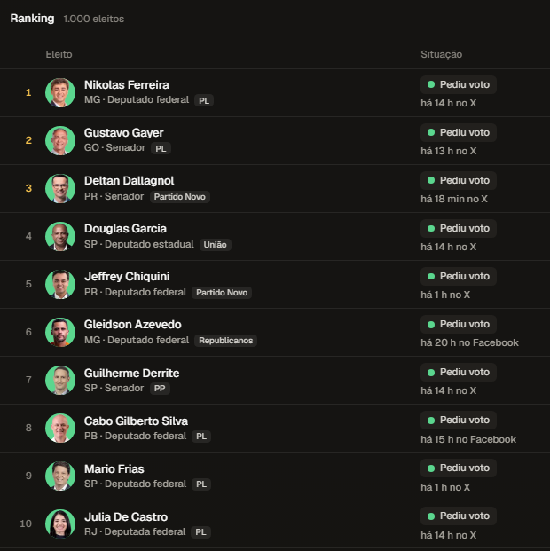This screenshot has width=550, height=551.
Task: Click the name Douglas Garcia
Action: 125,229
